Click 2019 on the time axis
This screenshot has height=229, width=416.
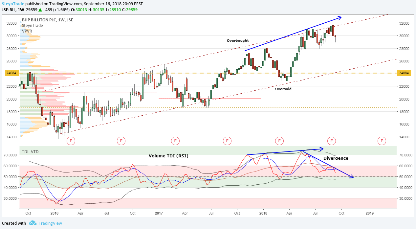click(x=370, y=214)
